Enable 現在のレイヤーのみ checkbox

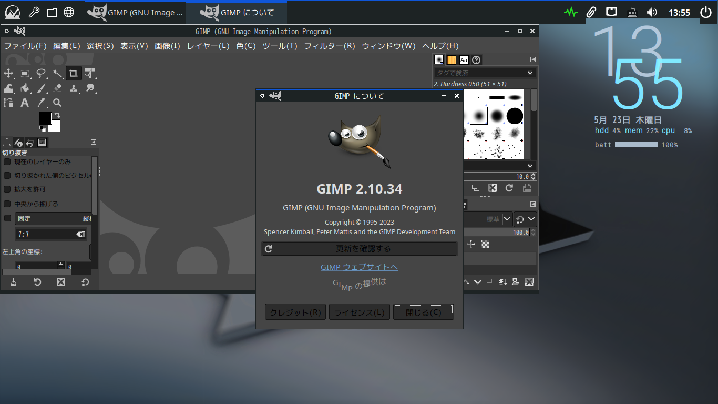pos(7,161)
